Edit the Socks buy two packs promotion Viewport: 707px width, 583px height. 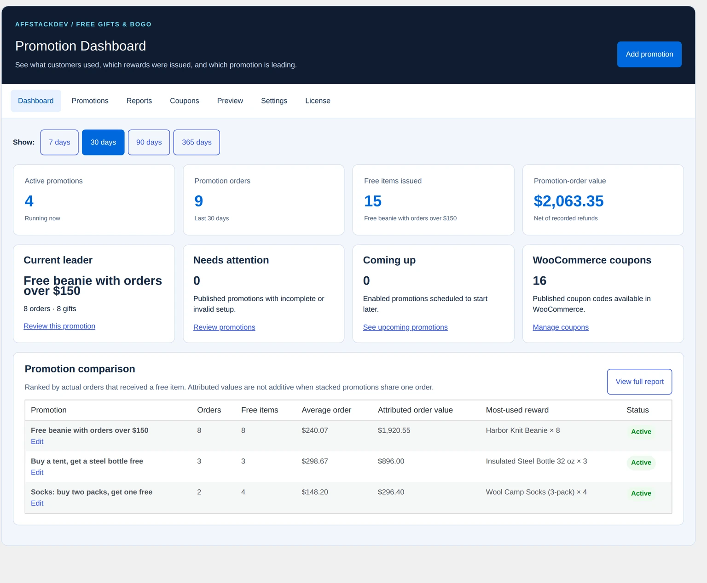click(x=37, y=503)
